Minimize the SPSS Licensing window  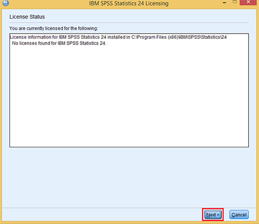coord(224,3)
